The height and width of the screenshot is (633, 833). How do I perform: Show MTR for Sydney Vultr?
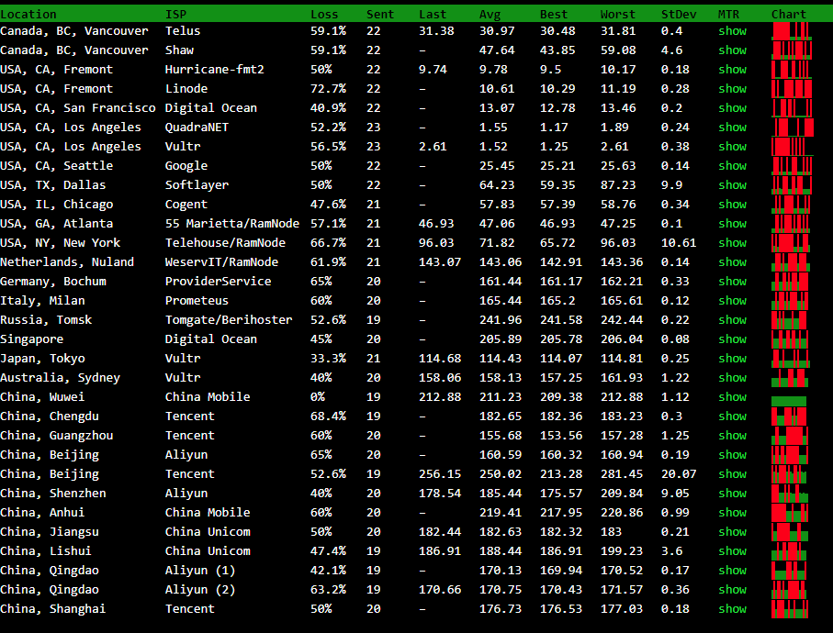732,378
